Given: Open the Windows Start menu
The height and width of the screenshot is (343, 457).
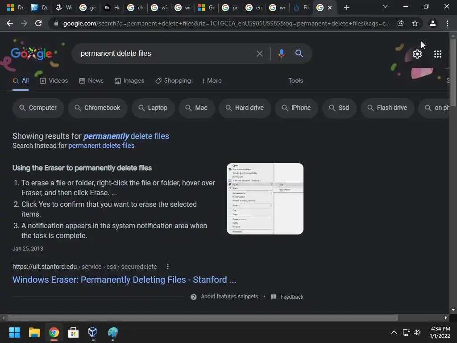Looking at the screenshot, I should 14,332.
